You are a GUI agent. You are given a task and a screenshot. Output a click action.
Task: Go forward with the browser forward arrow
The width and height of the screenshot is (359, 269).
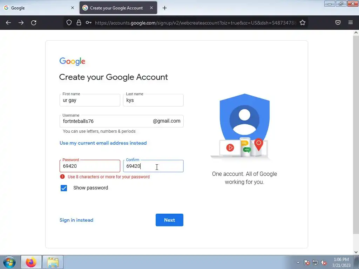click(21, 23)
